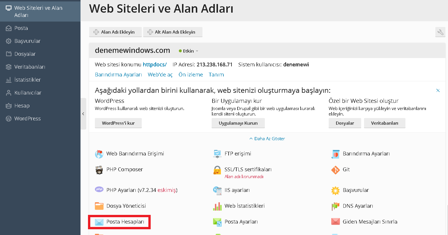Collapse tools with Daha Az Göster
Image resolution: width=448 pixels, height=235 pixels.
pos(267,138)
